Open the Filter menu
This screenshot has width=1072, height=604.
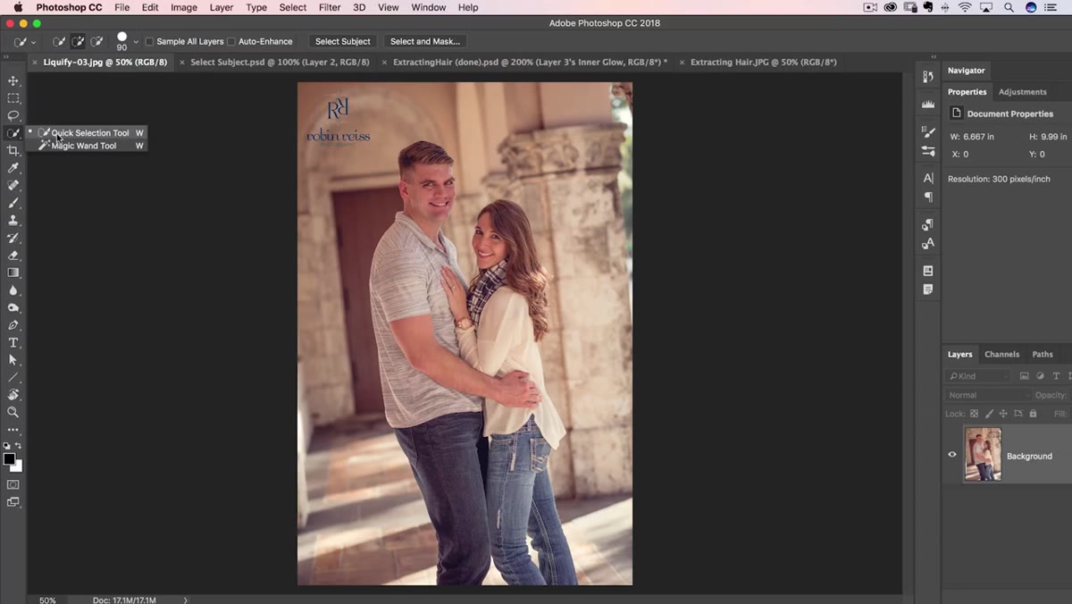pos(330,7)
